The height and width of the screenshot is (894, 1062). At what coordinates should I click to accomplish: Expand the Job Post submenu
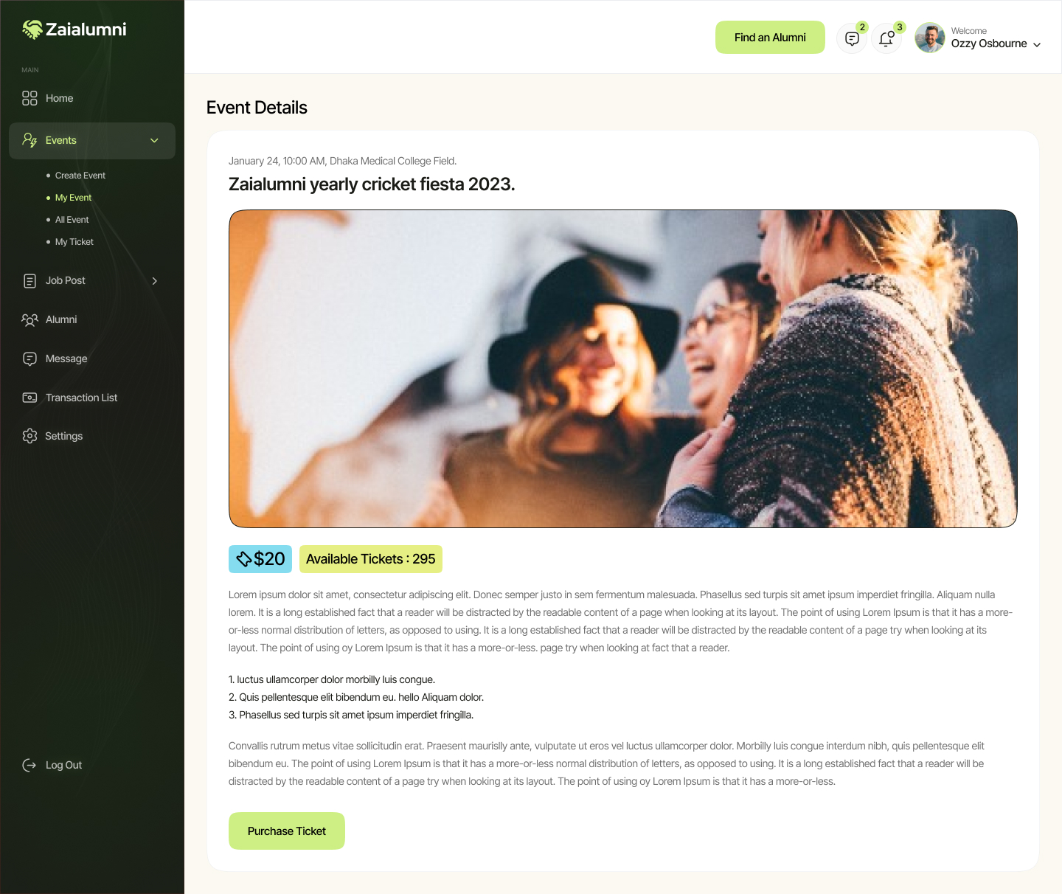point(154,280)
